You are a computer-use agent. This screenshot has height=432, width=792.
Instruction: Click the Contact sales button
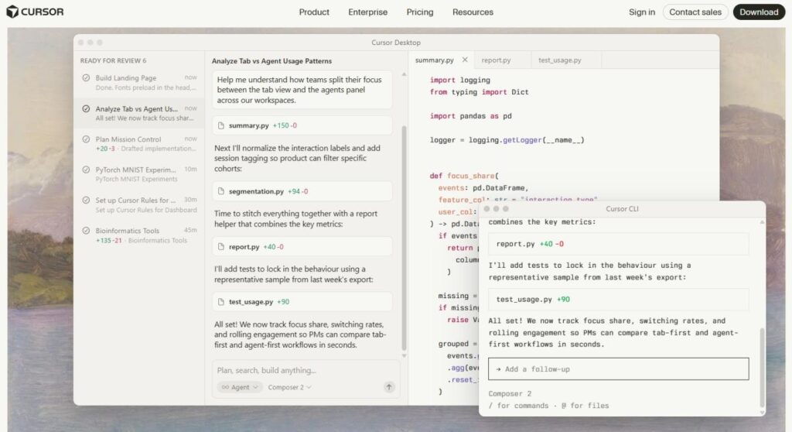(695, 12)
